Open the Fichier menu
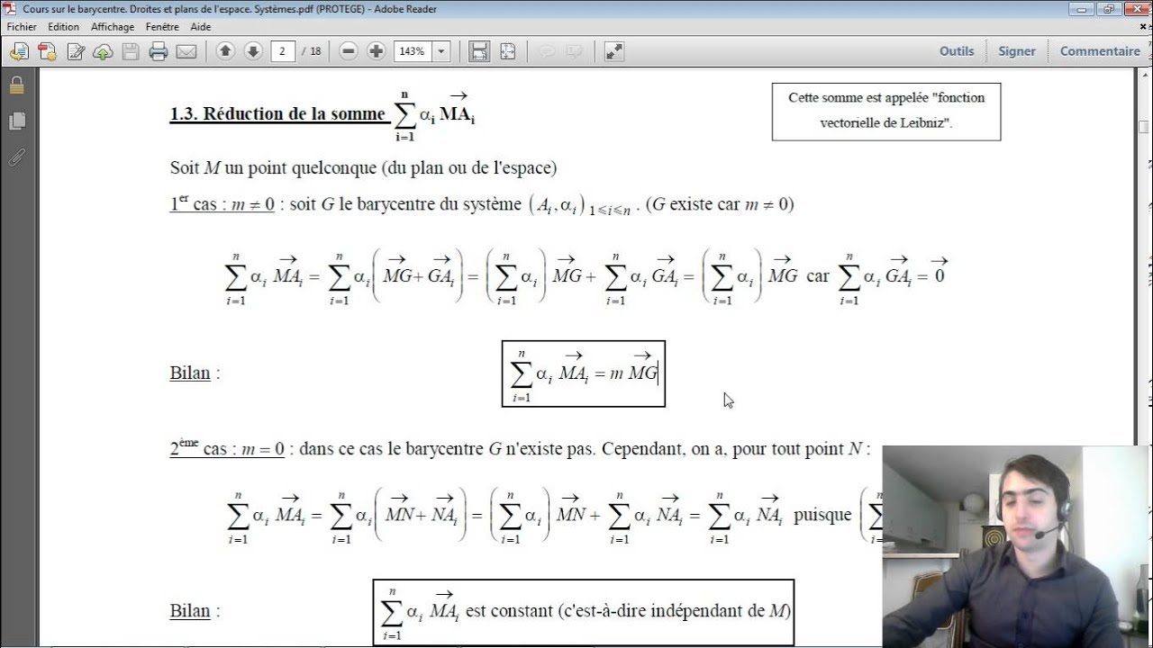 pyautogui.click(x=22, y=27)
